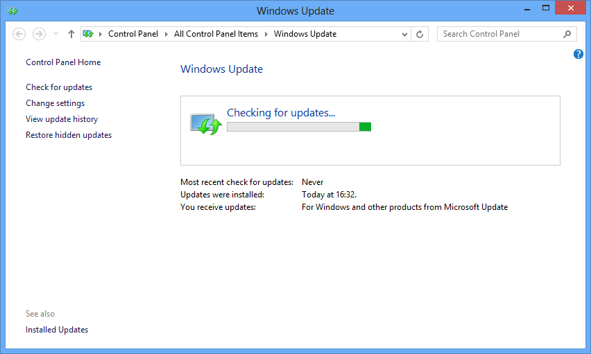Screen dimensions: 591x354
Task: Click the Windows Update icon in address bar
Action: (88, 34)
